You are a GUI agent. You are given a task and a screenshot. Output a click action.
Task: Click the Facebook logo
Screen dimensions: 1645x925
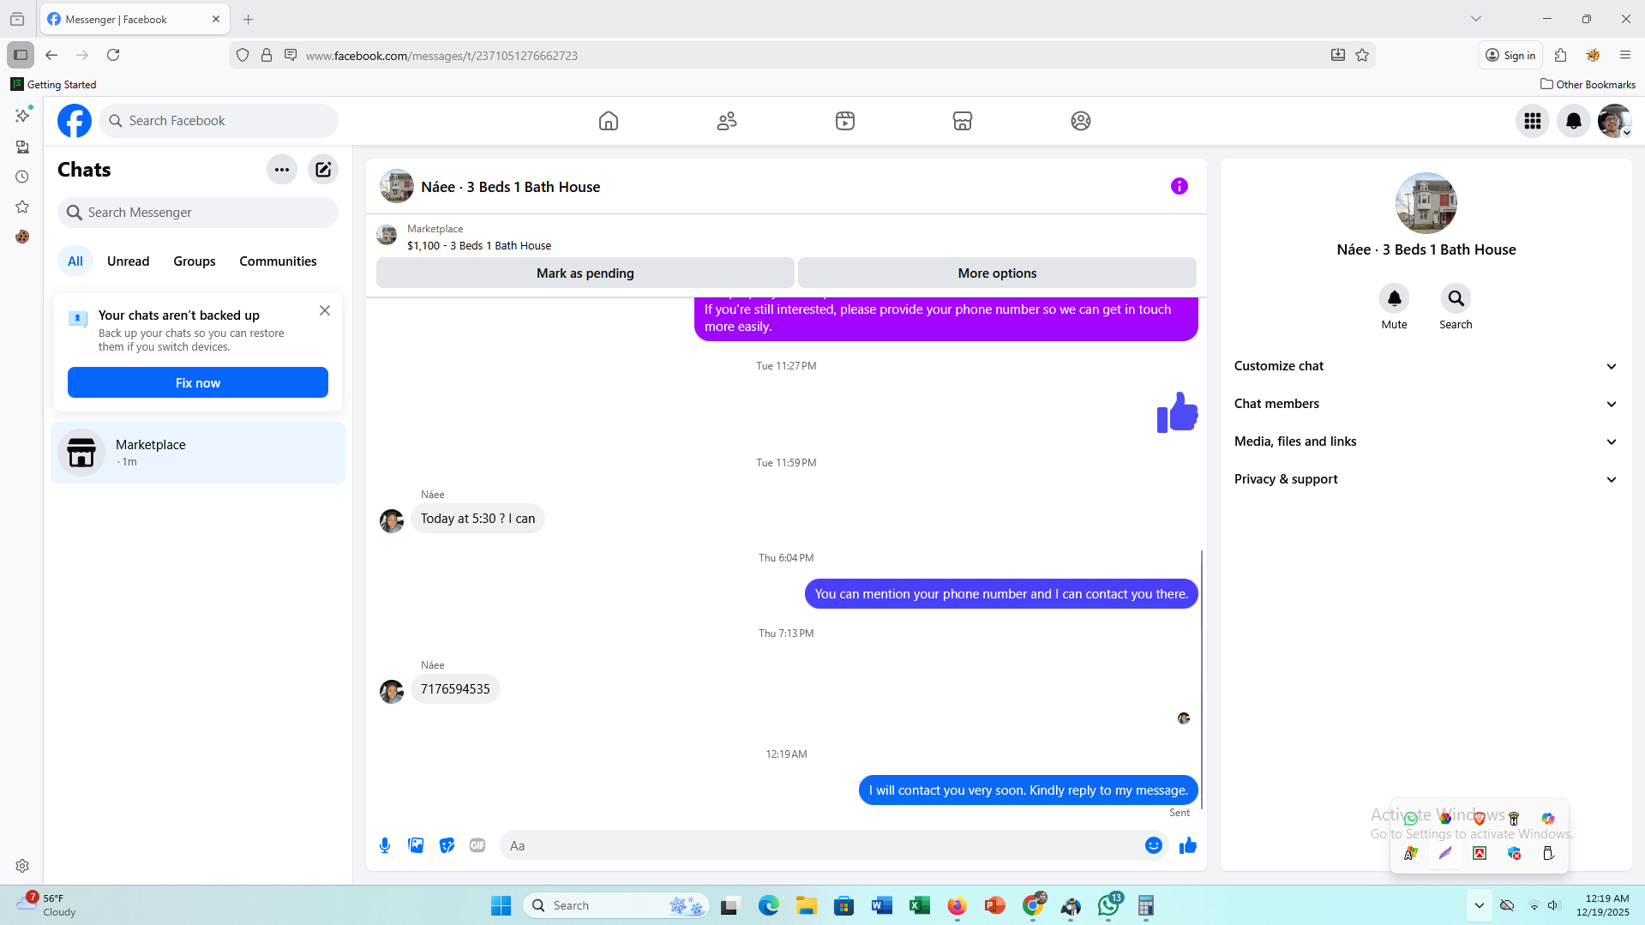[75, 121]
